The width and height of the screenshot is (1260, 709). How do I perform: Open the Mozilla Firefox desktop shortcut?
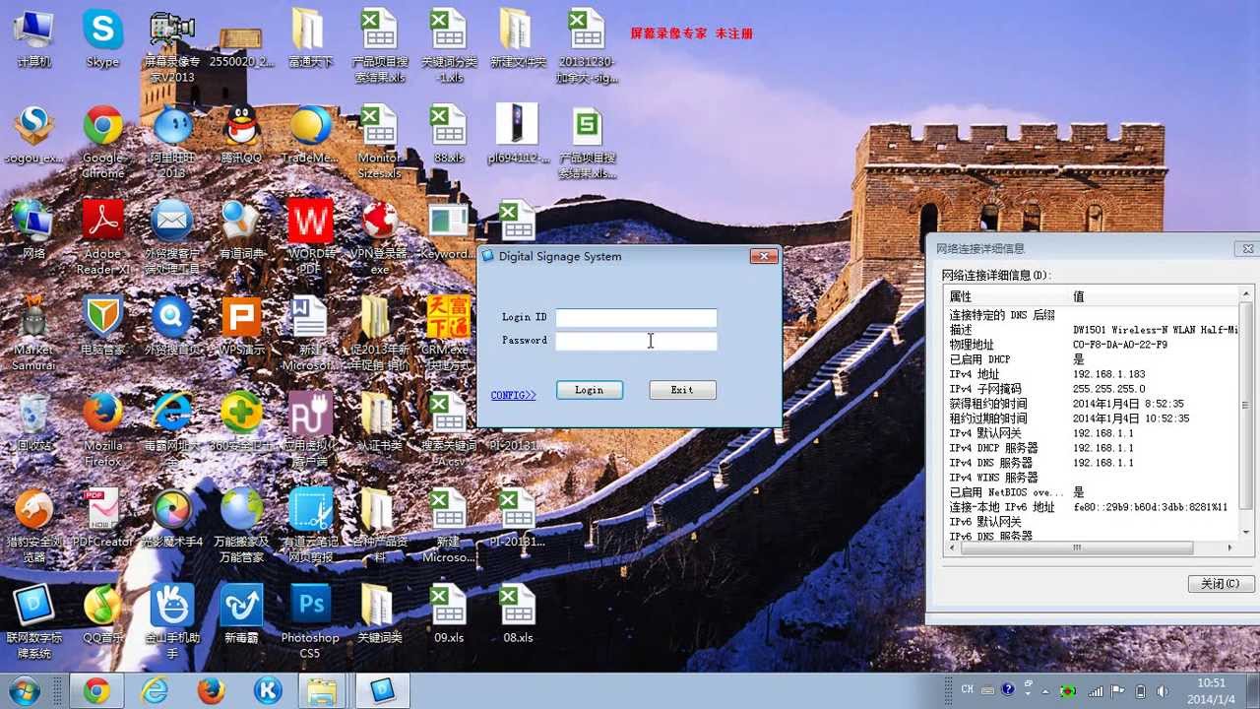pyautogui.click(x=102, y=429)
